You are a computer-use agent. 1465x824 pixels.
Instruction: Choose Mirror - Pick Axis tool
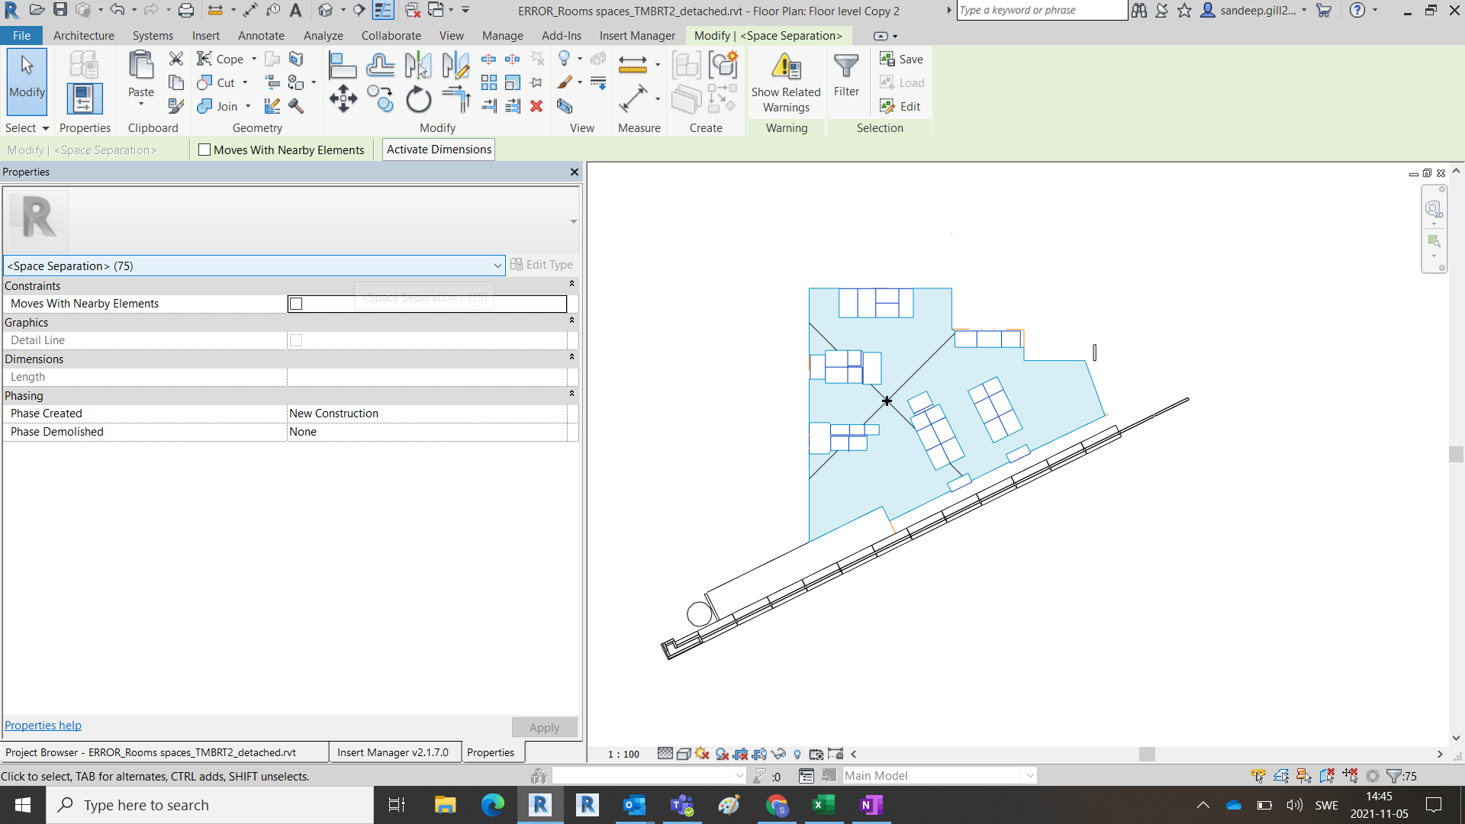(418, 66)
